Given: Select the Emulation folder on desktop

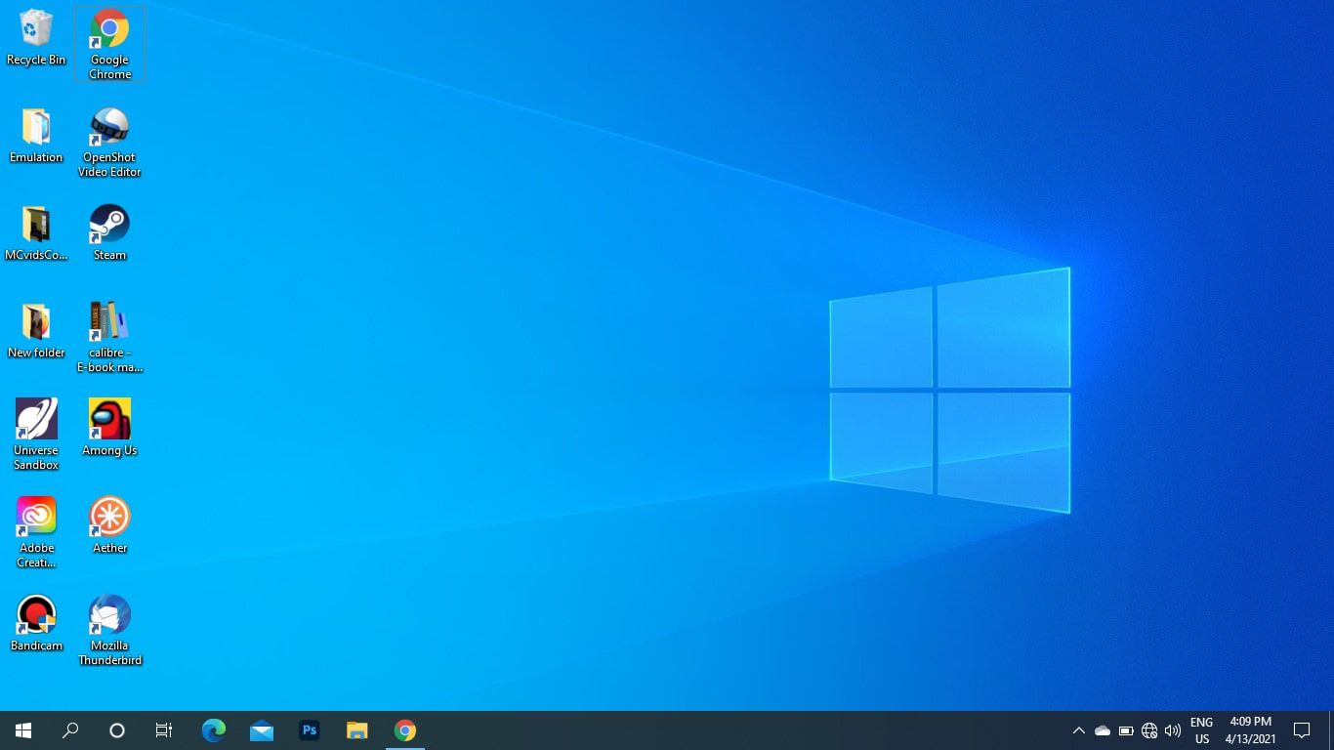Looking at the screenshot, I should (36, 136).
